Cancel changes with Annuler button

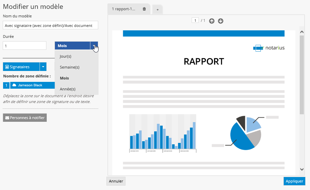click(116, 181)
